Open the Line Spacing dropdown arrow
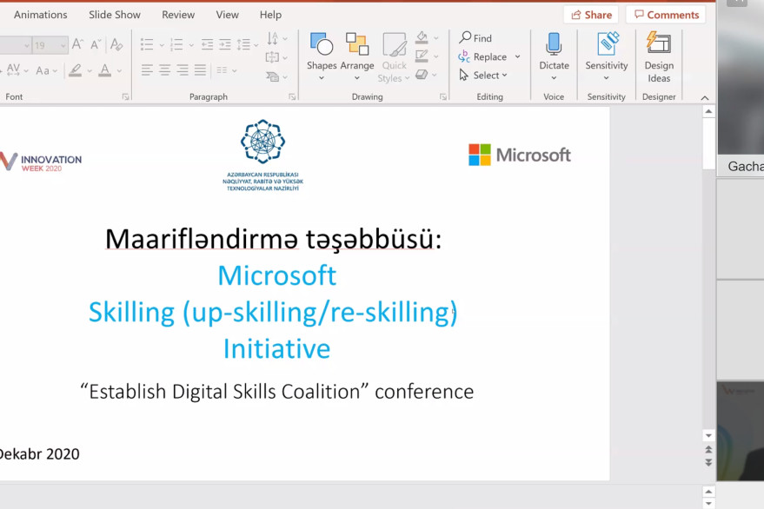The height and width of the screenshot is (509, 764). pos(256,45)
